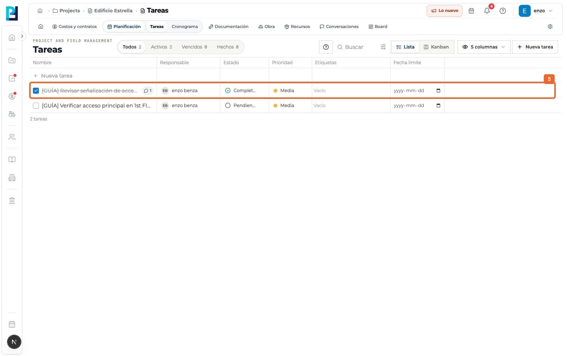Viewport: 567px width, 356px height.
Task: Open comment bubble on Revisar señalización task
Action: (x=148, y=91)
